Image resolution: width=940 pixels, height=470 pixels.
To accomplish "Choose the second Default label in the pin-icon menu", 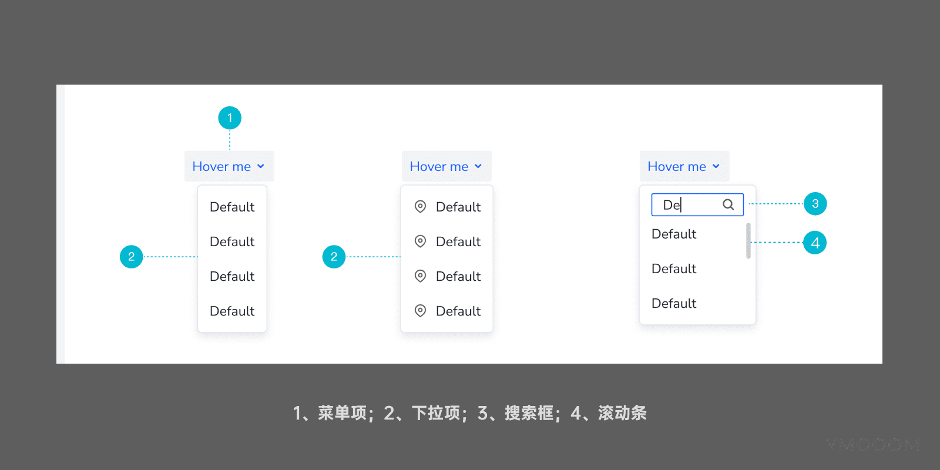I will coord(458,241).
